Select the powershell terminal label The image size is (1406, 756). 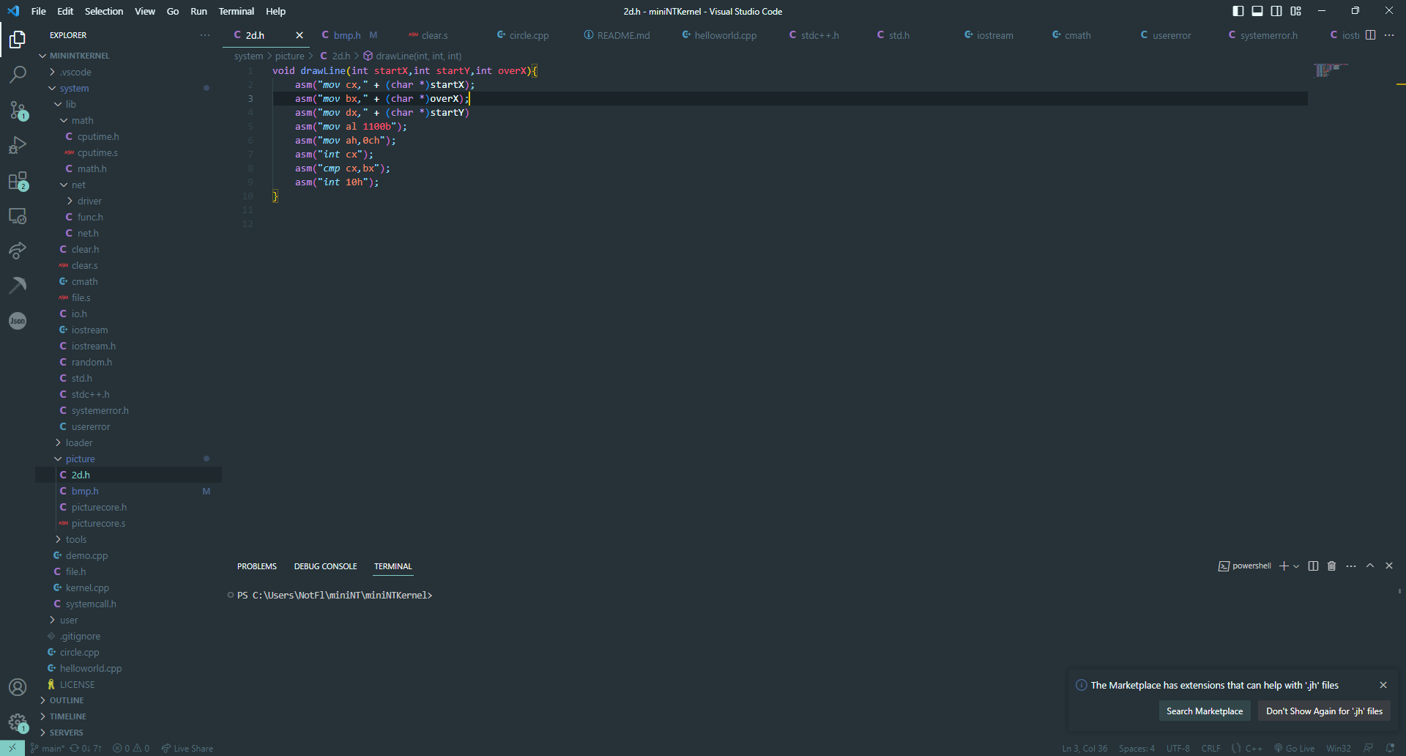(x=1245, y=566)
